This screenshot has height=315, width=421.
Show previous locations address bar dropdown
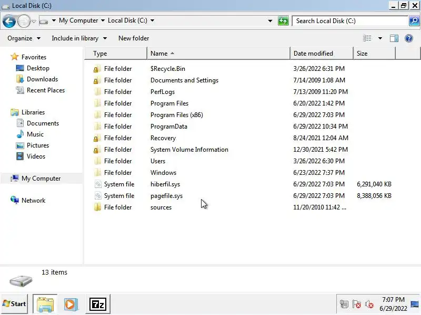[270, 21]
